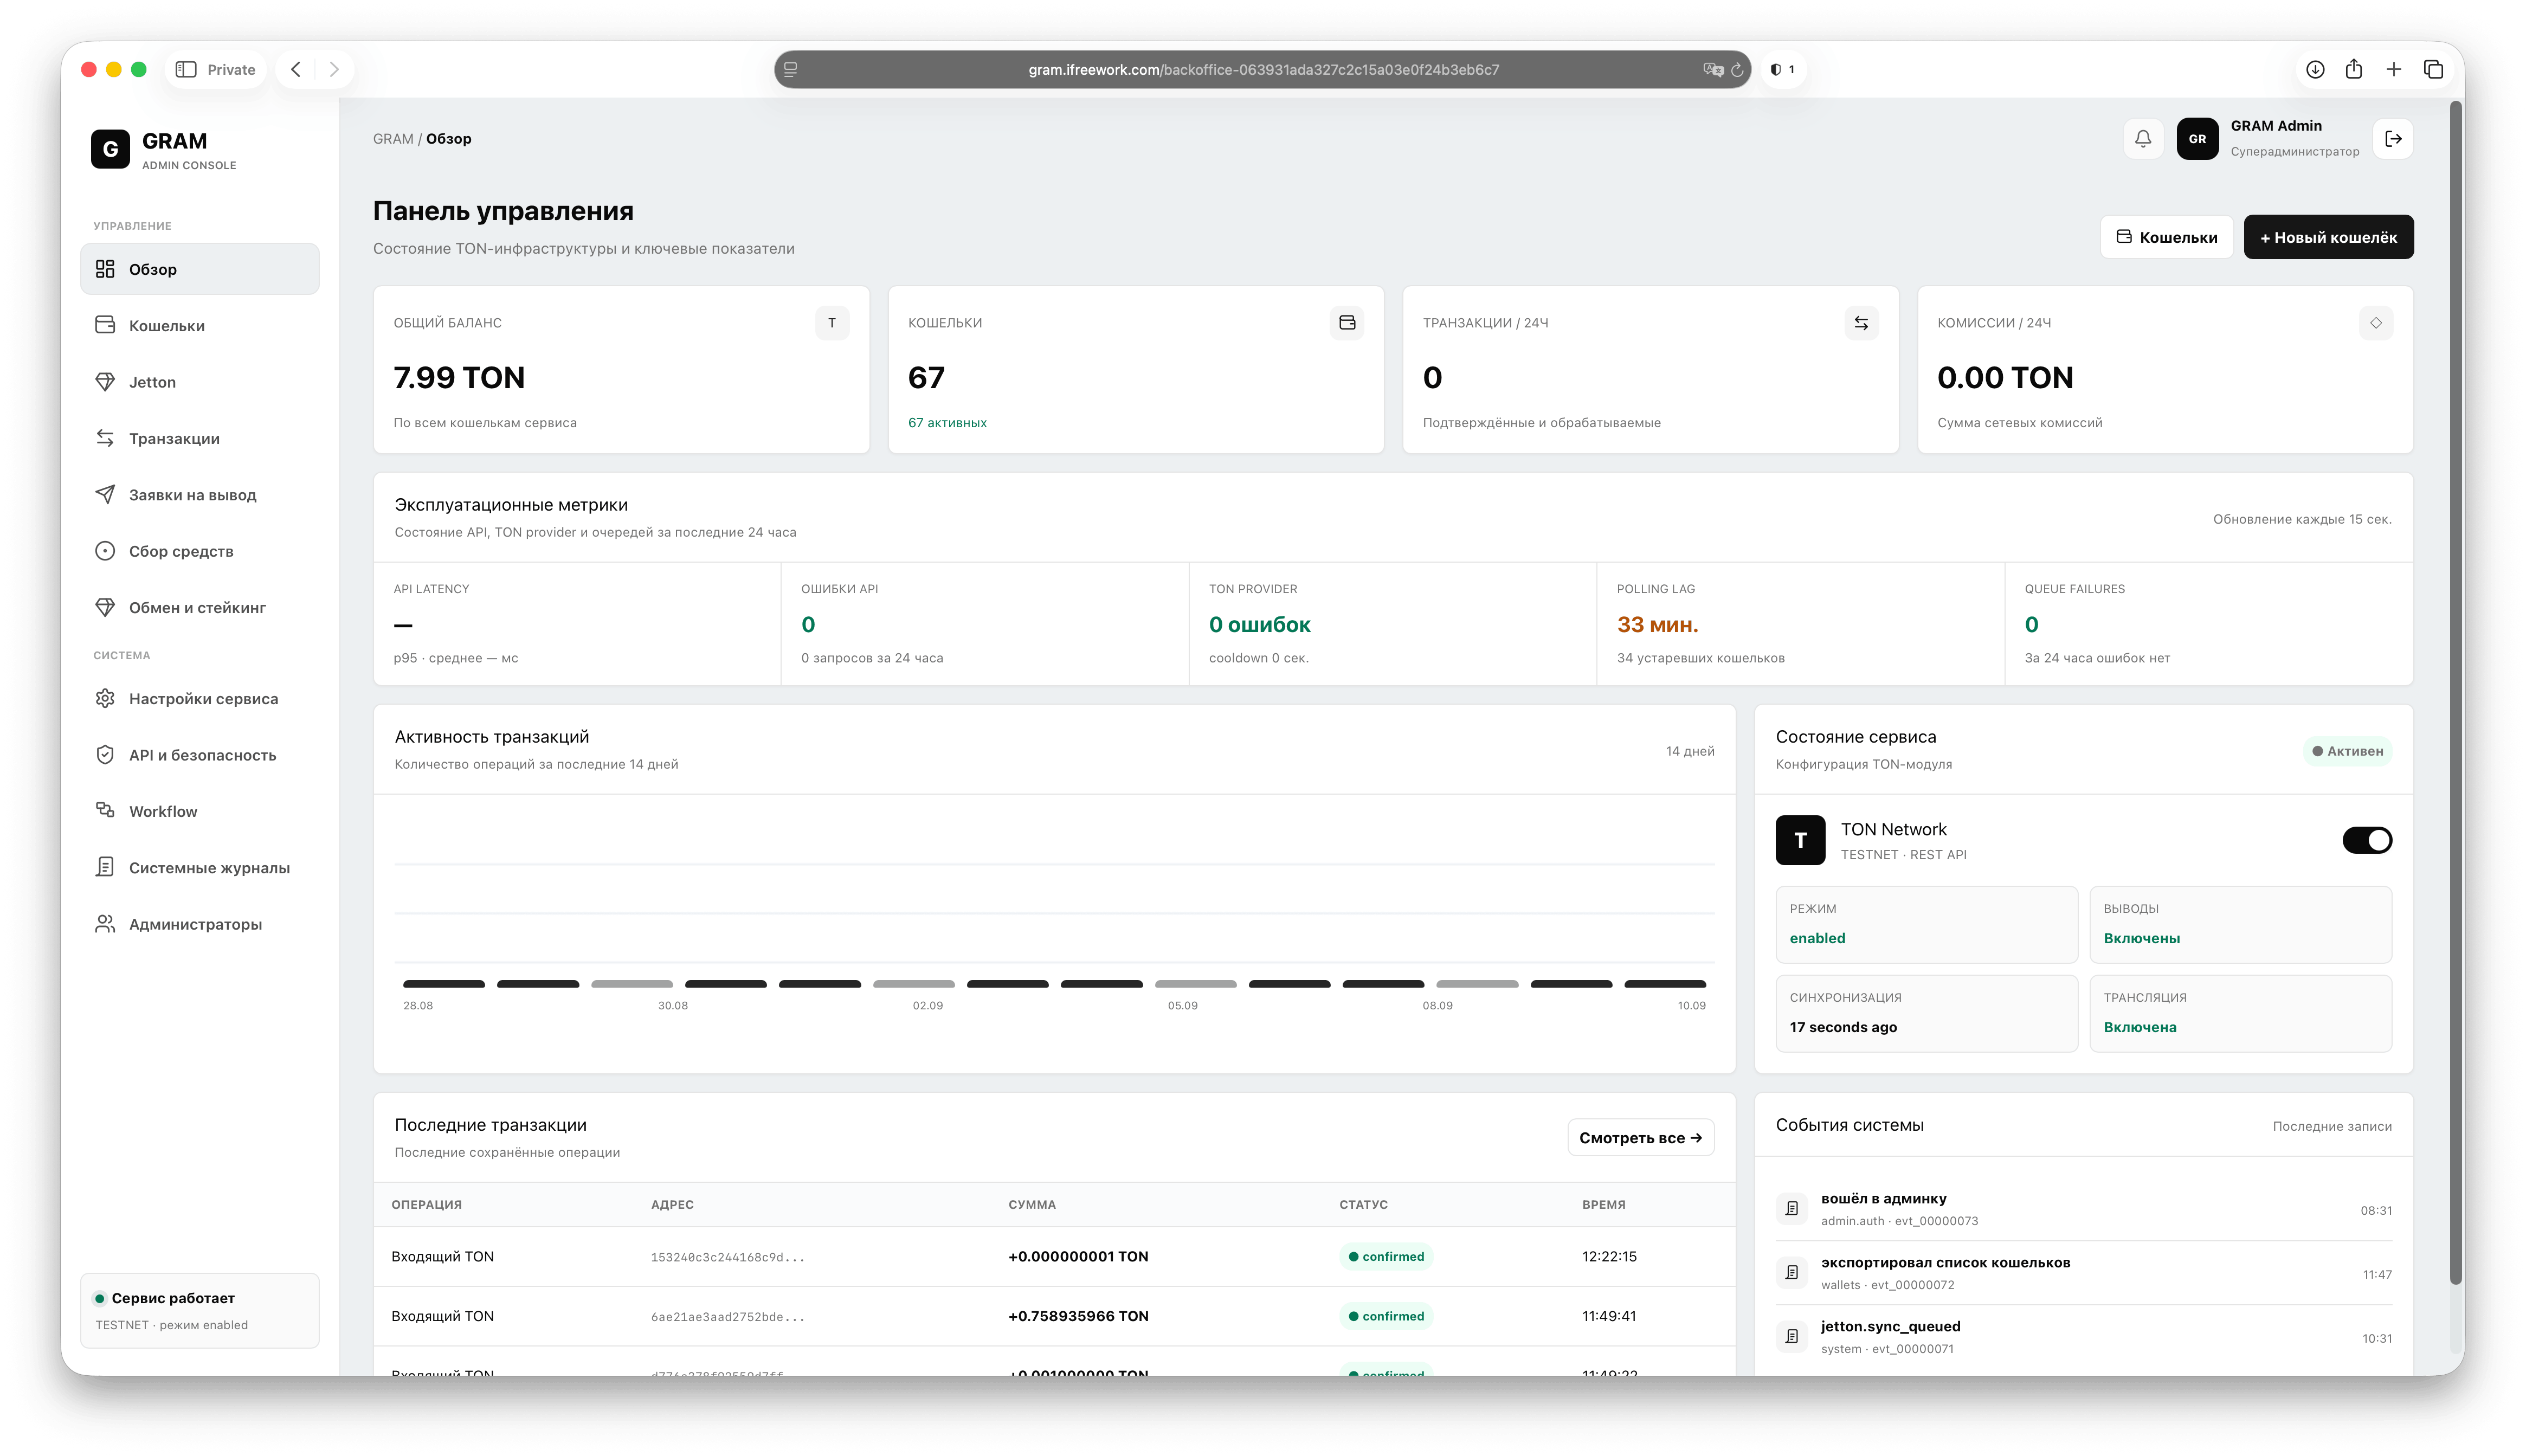2526x1456 pixels.
Task: Open a new browser tab plus icon
Action: (2394, 69)
